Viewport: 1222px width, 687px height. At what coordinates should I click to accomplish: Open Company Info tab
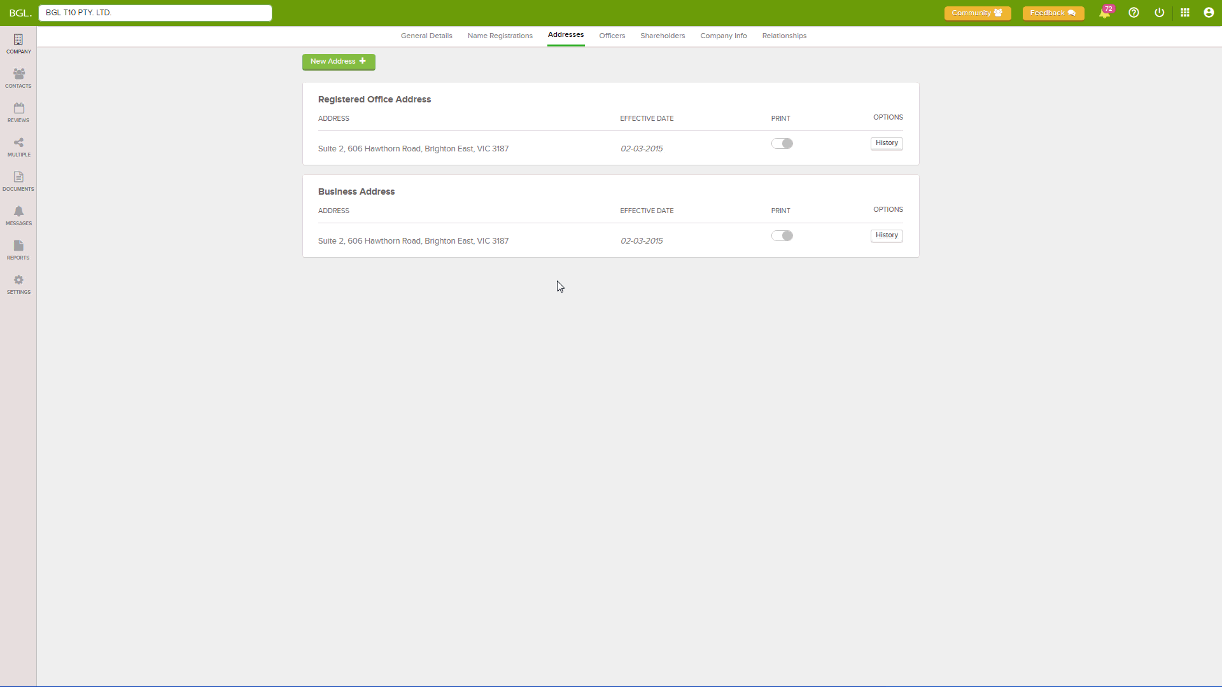click(x=724, y=35)
